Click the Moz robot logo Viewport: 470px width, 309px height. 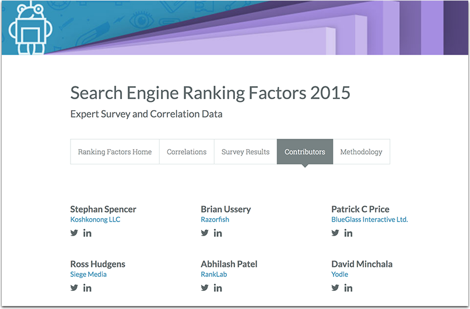click(30, 29)
